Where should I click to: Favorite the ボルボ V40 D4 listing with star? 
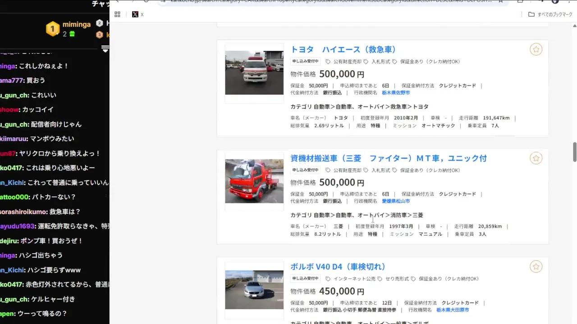click(536, 267)
